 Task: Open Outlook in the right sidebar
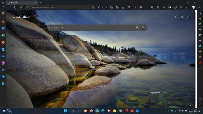[x=200, y=46]
